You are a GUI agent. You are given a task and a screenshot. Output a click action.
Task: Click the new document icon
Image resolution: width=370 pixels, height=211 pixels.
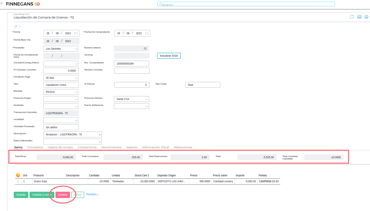tap(352, 17)
